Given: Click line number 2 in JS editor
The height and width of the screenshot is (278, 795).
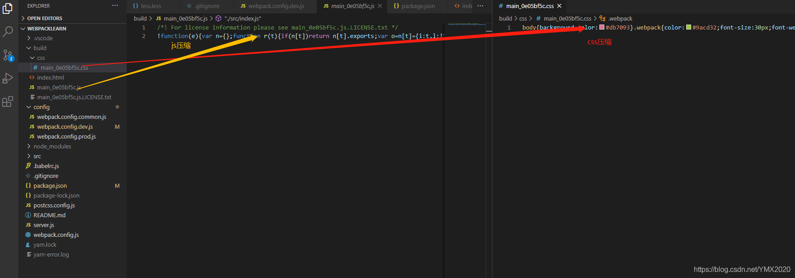Looking at the screenshot, I should coord(144,36).
